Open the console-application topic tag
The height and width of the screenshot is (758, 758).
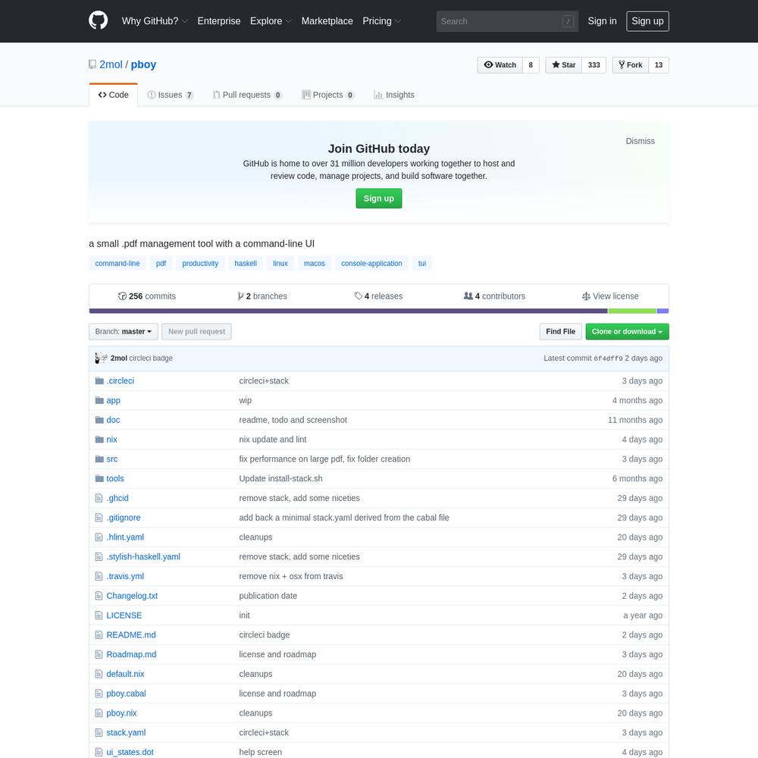tap(371, 264)
